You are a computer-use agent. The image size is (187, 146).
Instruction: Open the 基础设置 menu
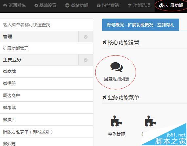[45, 5]
